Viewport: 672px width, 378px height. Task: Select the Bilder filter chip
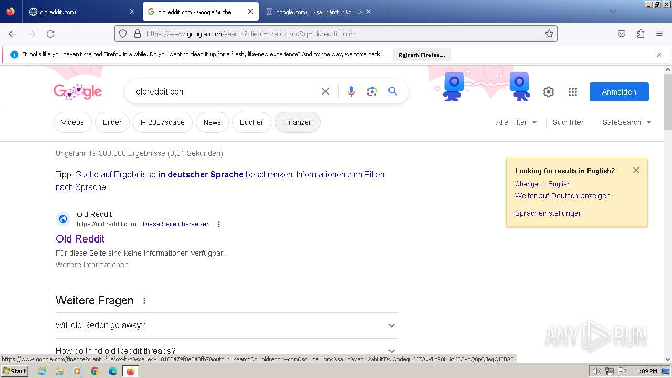[112, 122]
